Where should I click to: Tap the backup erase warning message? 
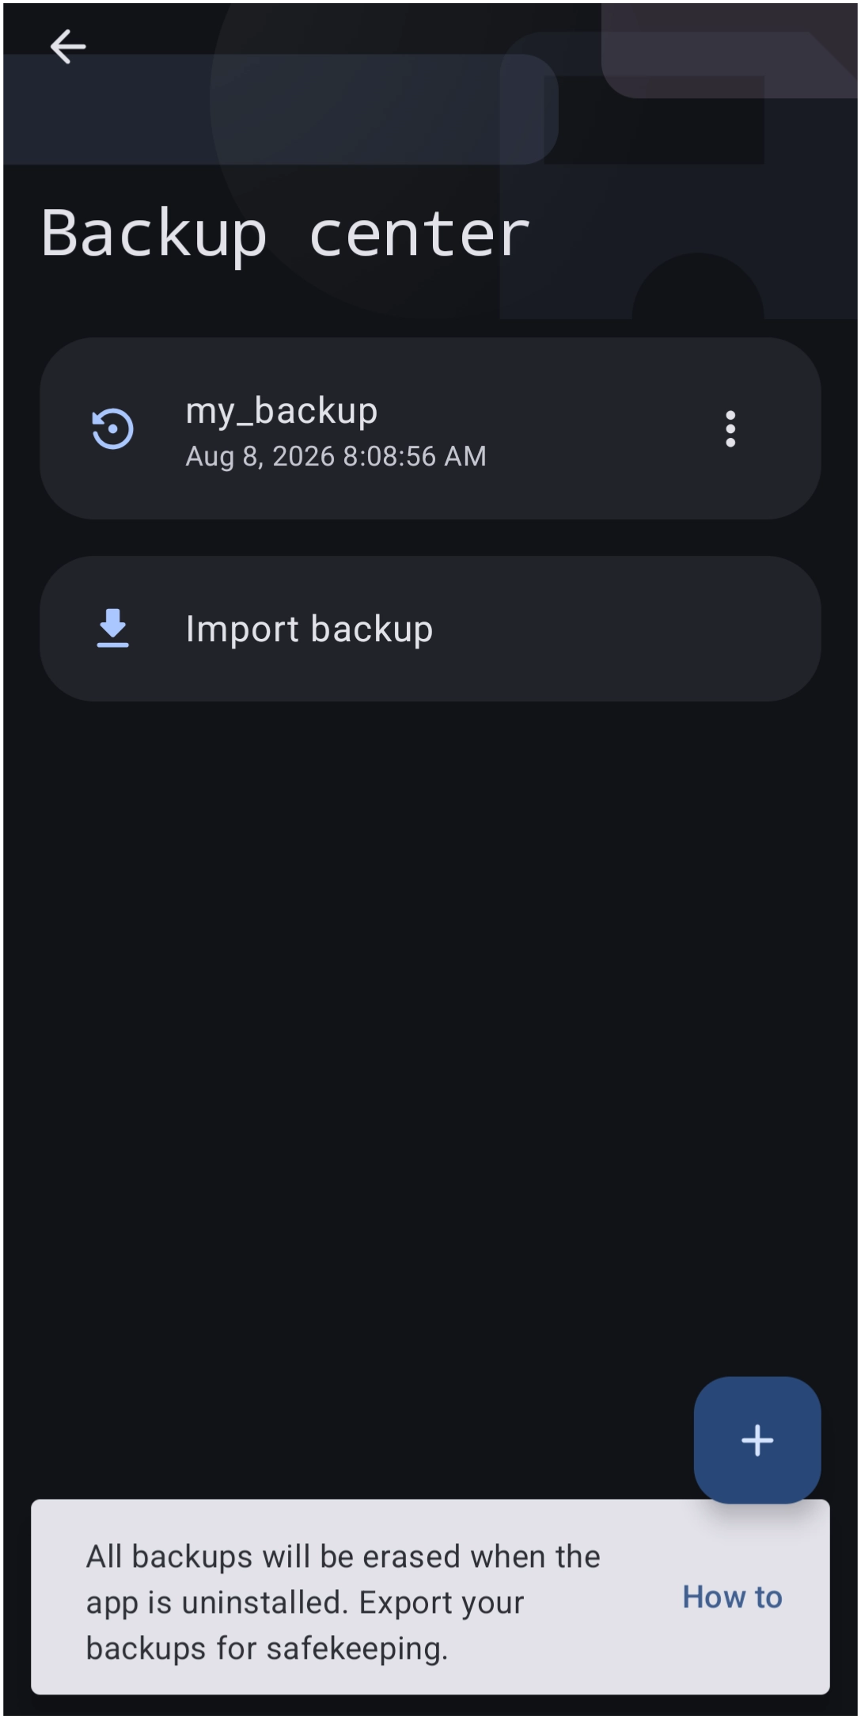[x=343, y=1603]
